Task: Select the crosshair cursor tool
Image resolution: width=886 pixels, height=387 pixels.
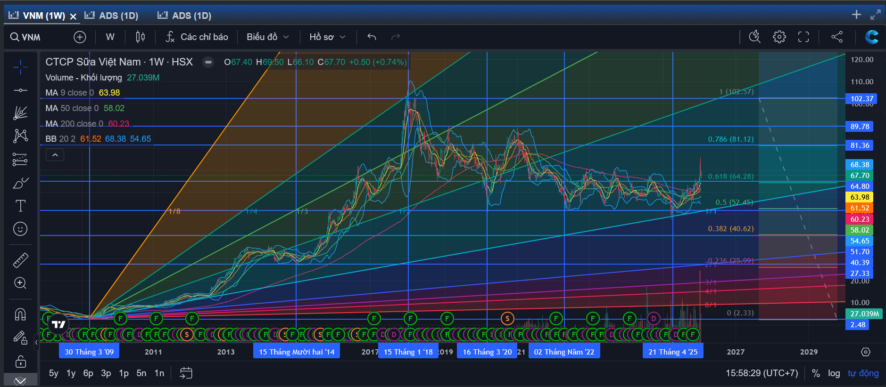Action: (x=20, y=67)
